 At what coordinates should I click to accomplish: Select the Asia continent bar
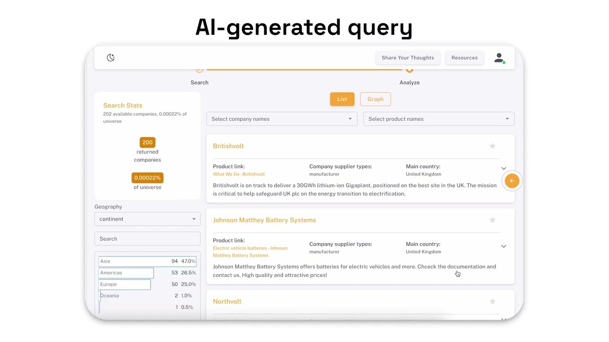[x=147, y=261]
